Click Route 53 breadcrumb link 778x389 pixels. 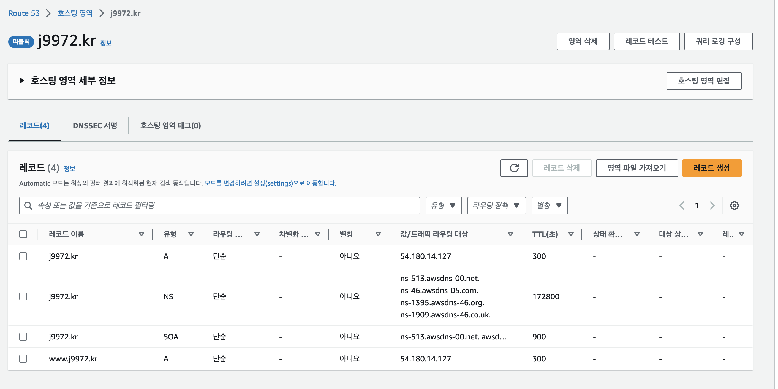pos(24,13)
